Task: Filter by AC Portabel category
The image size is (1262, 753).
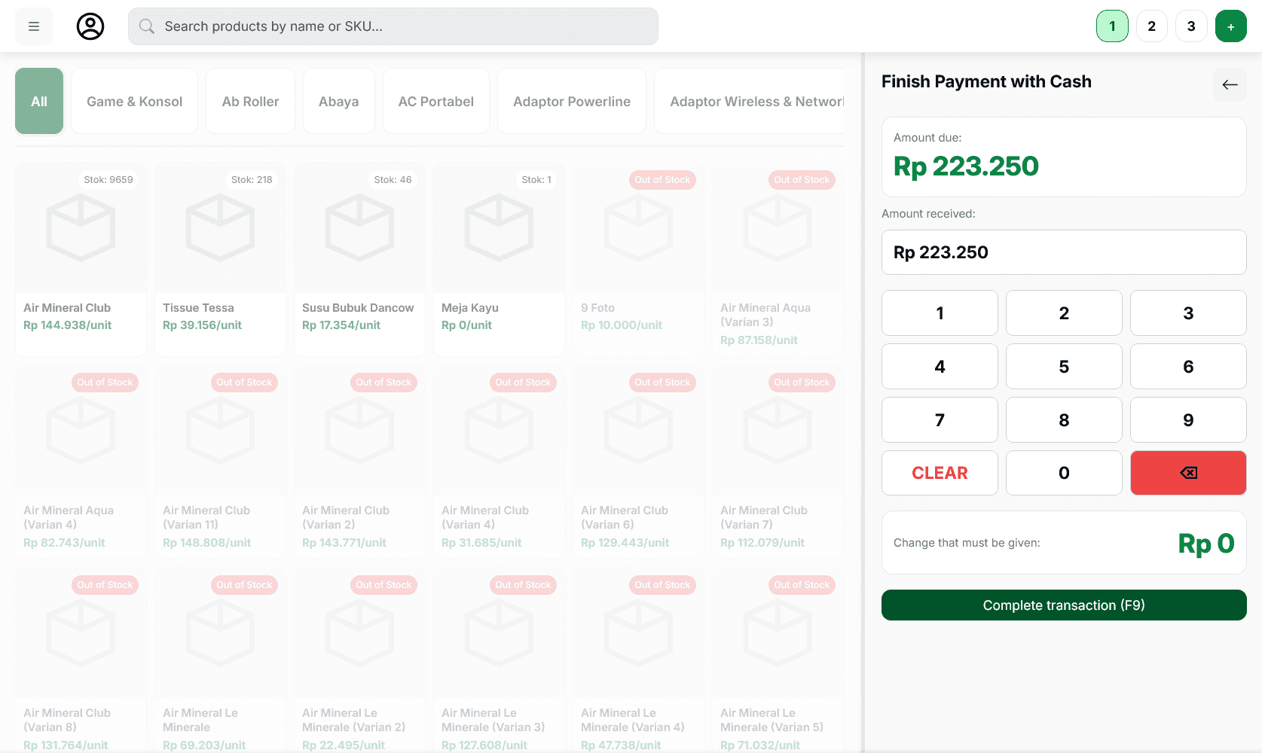Action: tap(435, 102)
